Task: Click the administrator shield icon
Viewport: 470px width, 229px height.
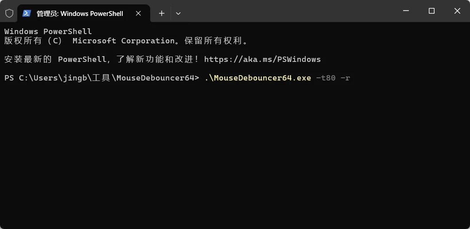Action: coord(9,13)
